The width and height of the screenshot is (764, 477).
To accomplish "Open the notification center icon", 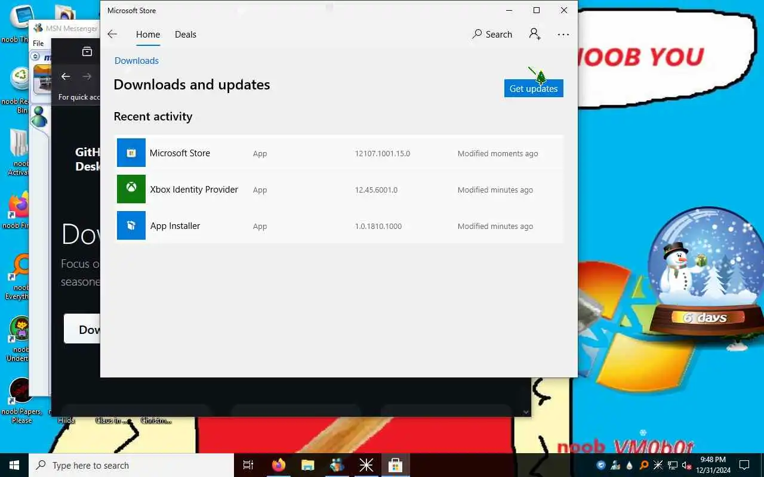I will (744, 465).
